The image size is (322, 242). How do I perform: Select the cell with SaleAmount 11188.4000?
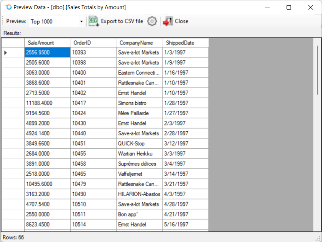(x=47, y=103)
